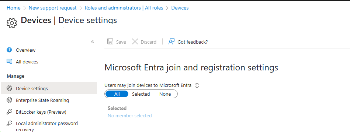Image resolution: width=350 pixels, height=132 pixels.
Task: Click the Discard X icon
Action: point(135,42)
